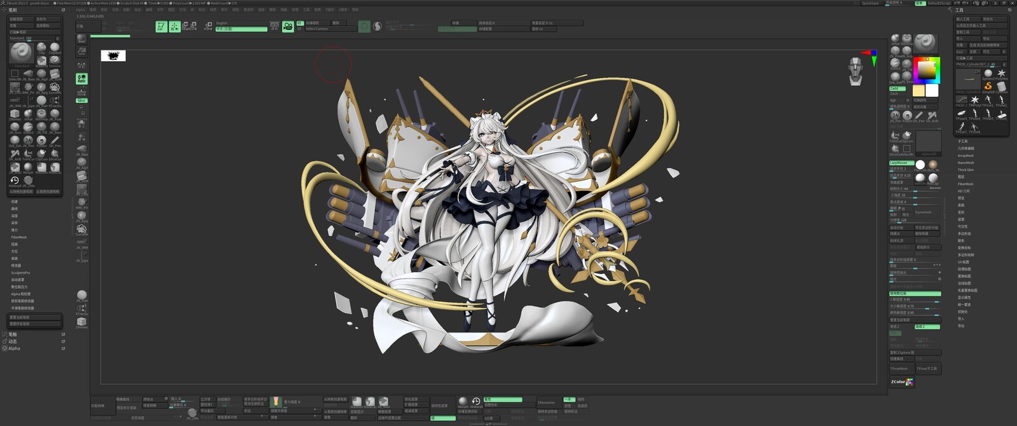
Task: Open the 帮助 menu
Action: [x=355, y=10]
